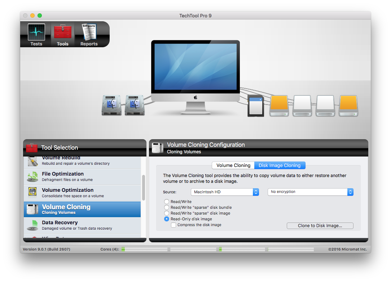Switch to the Volume Cloning tab

pos(233,165)
